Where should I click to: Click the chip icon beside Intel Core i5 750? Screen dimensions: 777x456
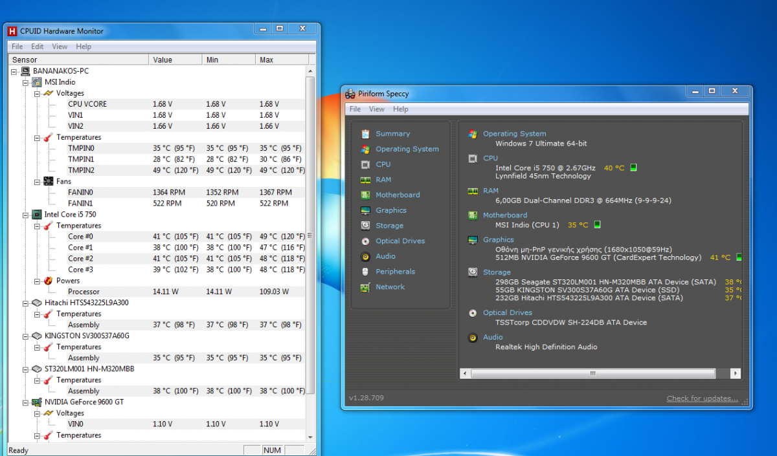coord(38,214)
